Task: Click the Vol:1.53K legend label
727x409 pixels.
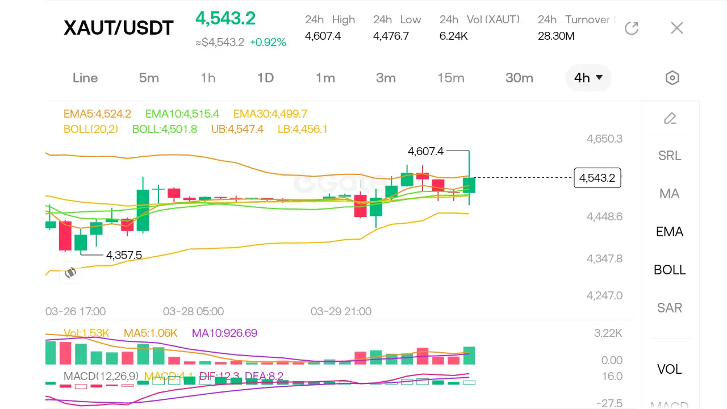Action: pos(86,333)
